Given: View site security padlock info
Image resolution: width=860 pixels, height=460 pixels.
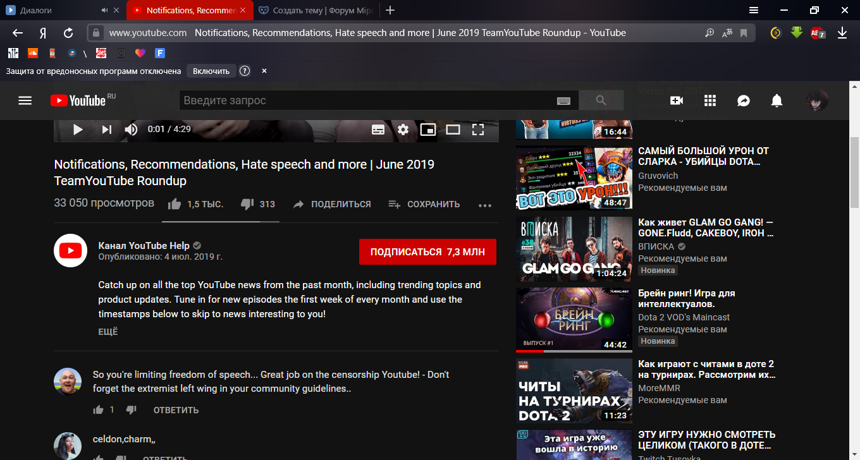Looking at the screenshot, I should [96, 33].
